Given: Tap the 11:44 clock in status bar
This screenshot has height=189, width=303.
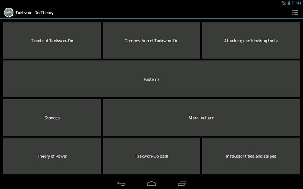Looking at the screenshot, I should click(296, 3).
